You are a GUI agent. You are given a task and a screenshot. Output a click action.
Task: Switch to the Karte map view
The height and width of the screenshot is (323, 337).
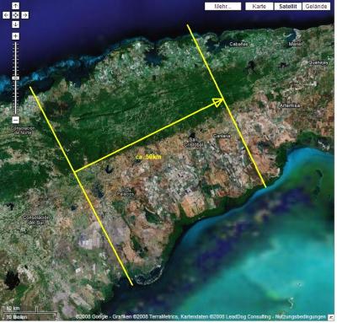click(259, 7)
